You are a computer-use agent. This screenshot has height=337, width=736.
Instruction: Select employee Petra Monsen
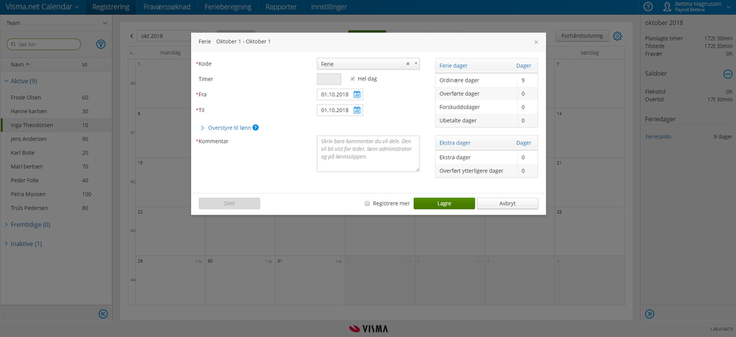[56, 194]
